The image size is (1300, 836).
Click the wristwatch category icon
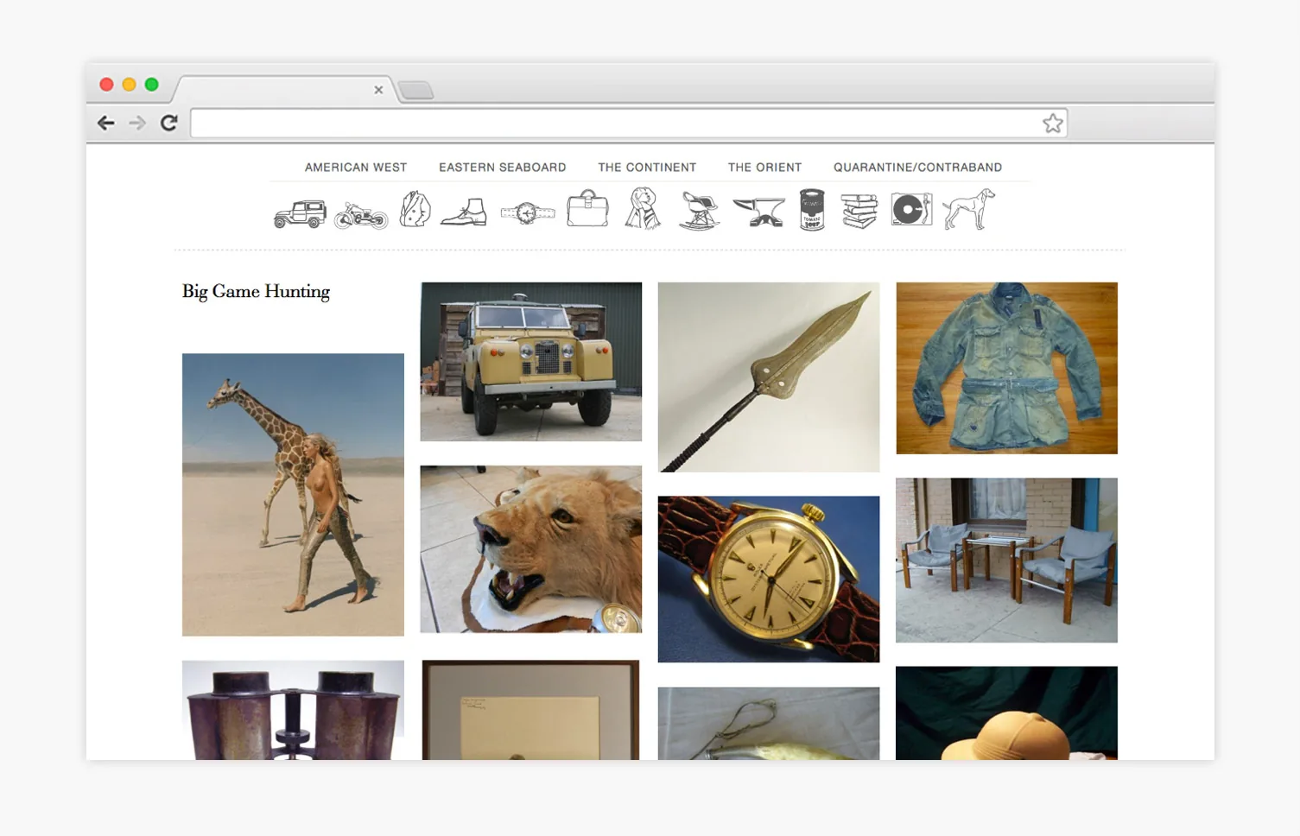(x=527, y=212)
